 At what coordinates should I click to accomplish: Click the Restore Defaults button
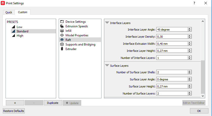[14, 111]
